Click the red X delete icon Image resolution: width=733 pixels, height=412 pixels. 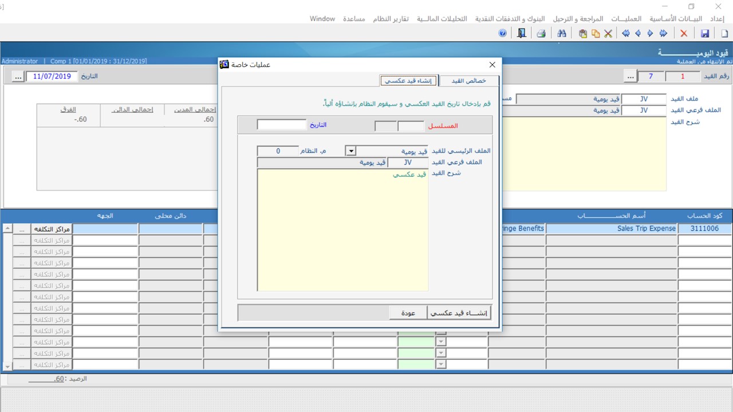(x=684, y=34)
